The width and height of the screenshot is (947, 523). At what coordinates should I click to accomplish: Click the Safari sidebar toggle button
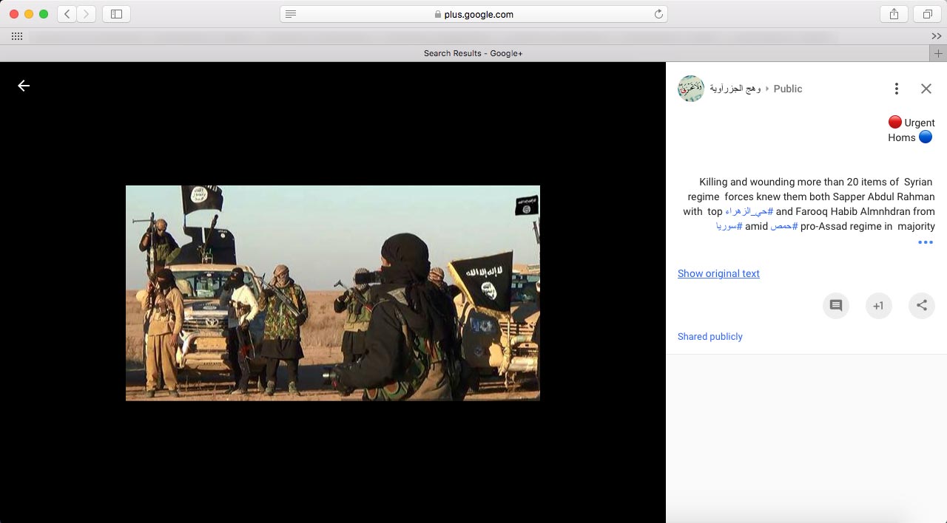click(x=116, y=14)
